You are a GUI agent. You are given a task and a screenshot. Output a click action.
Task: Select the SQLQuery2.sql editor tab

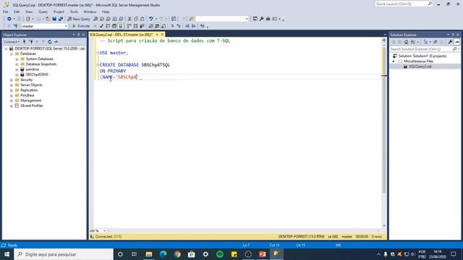click(121, 35)
